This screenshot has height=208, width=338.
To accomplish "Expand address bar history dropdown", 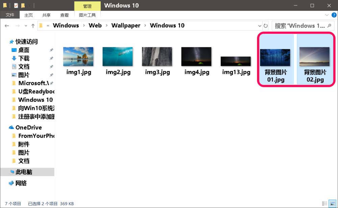I will click(x=260, y=26).
